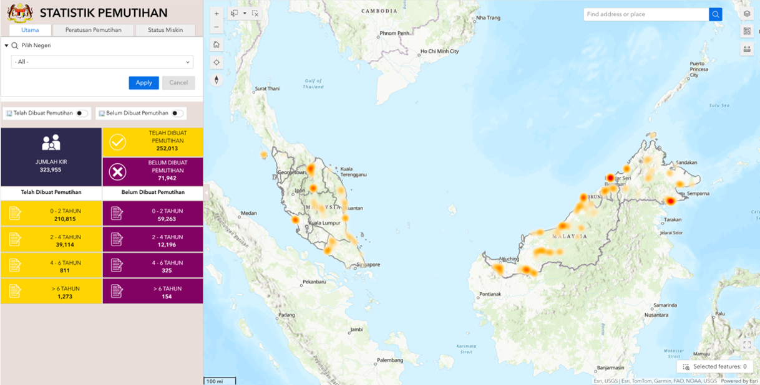Switch to the Status Miskin tab
760x385 pixels.
point(165,30)
